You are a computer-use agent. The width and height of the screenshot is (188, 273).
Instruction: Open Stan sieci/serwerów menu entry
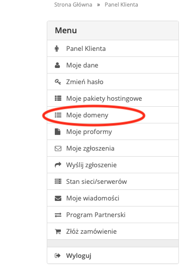pos(113,182)
